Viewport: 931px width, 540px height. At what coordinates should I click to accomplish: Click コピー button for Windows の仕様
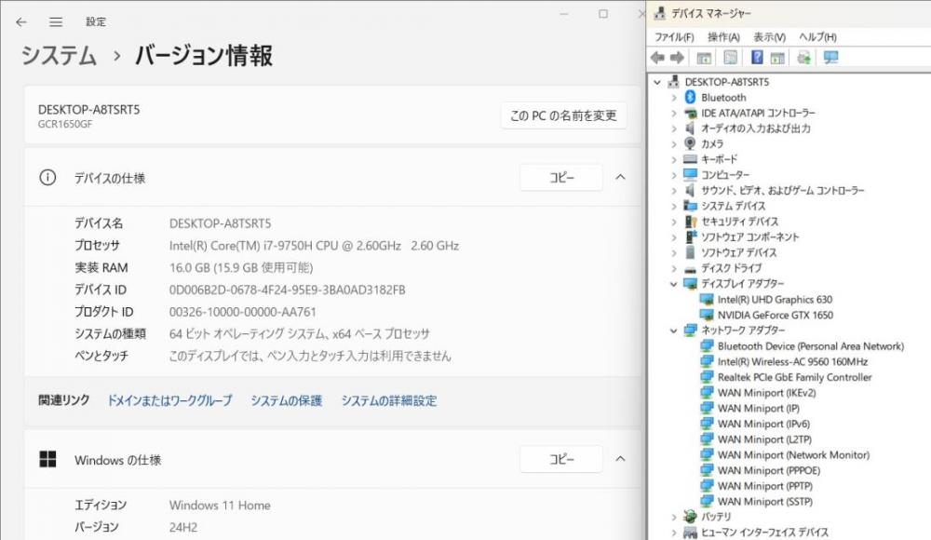click(561, 459)
